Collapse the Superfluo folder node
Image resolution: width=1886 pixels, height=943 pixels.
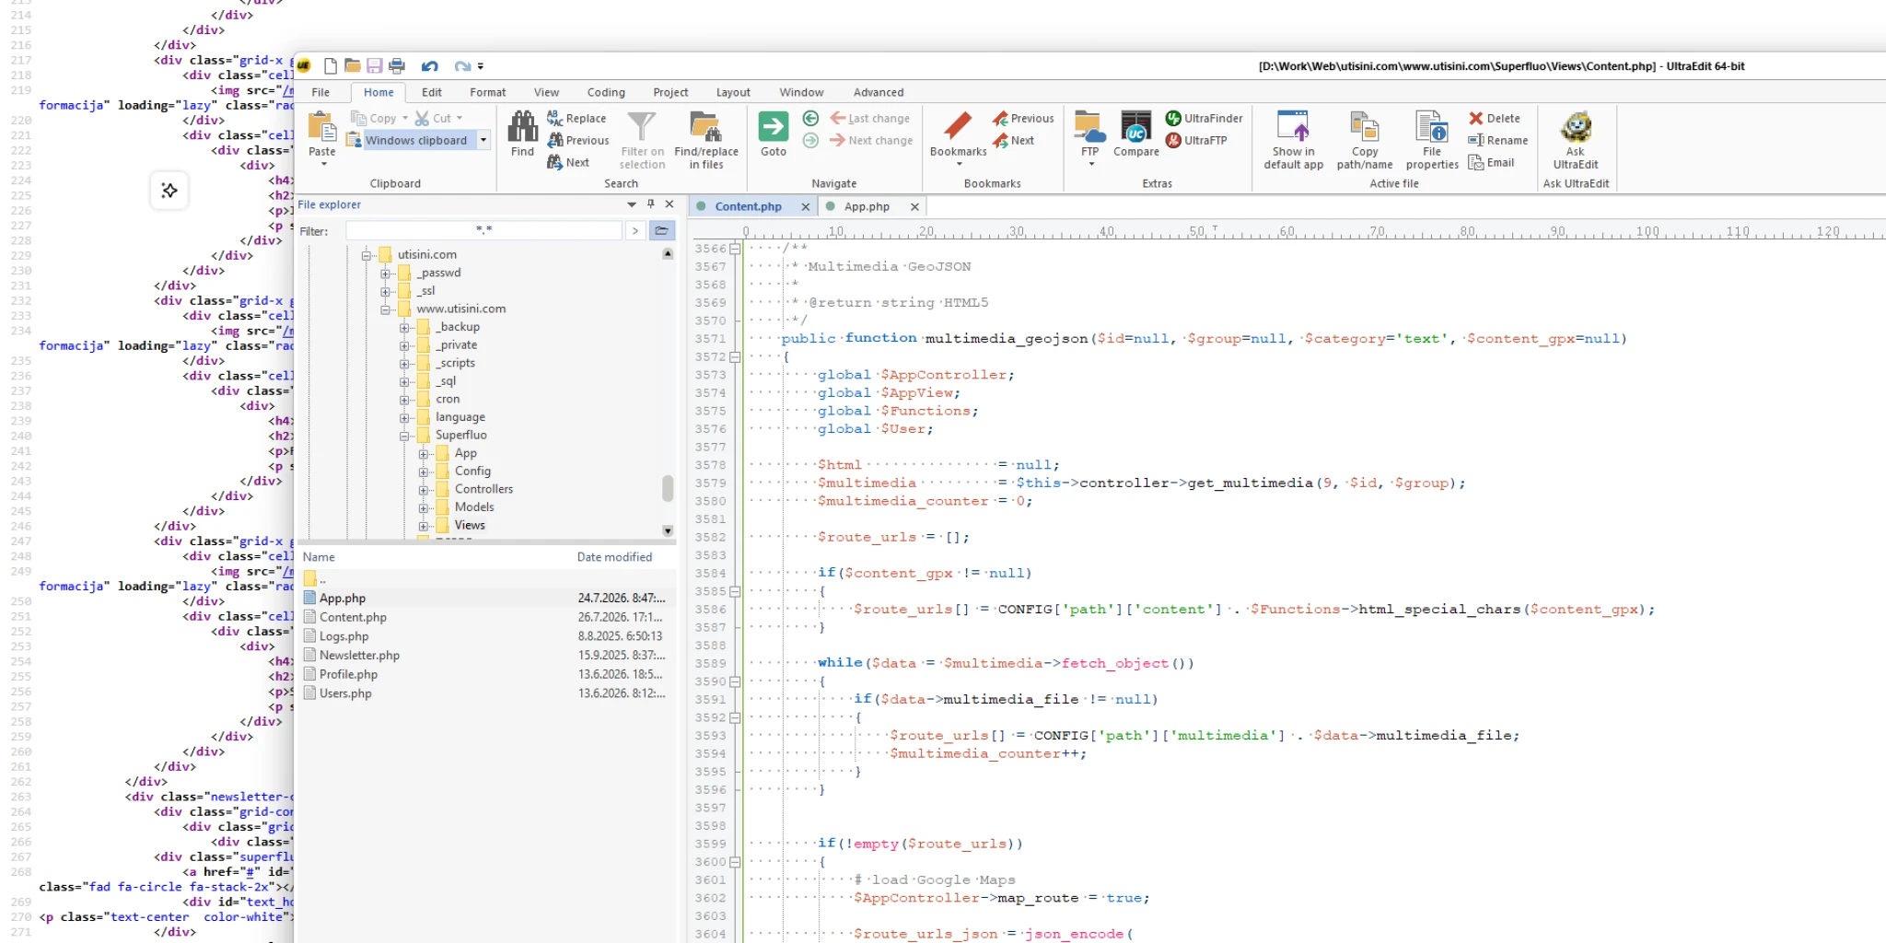coord(404,436)
